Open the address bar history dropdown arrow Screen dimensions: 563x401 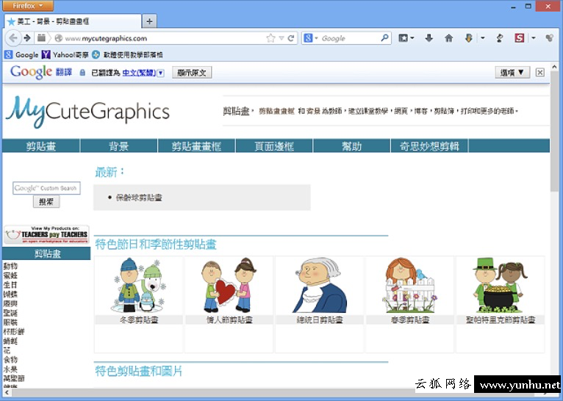pos(281,38)
